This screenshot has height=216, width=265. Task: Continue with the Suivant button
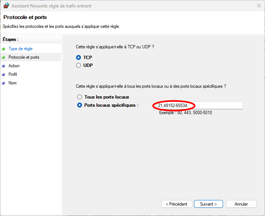click(208, 204)
